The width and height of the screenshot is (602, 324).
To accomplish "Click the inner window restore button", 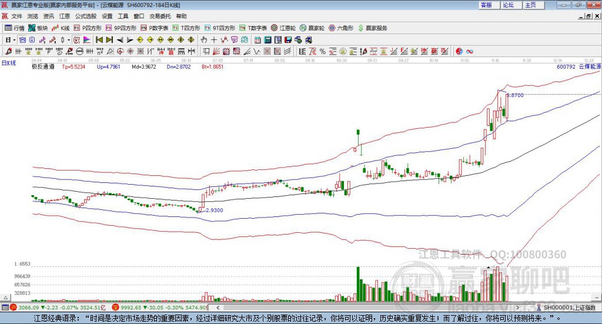I will pyautogui.click(x=588, y=16).
